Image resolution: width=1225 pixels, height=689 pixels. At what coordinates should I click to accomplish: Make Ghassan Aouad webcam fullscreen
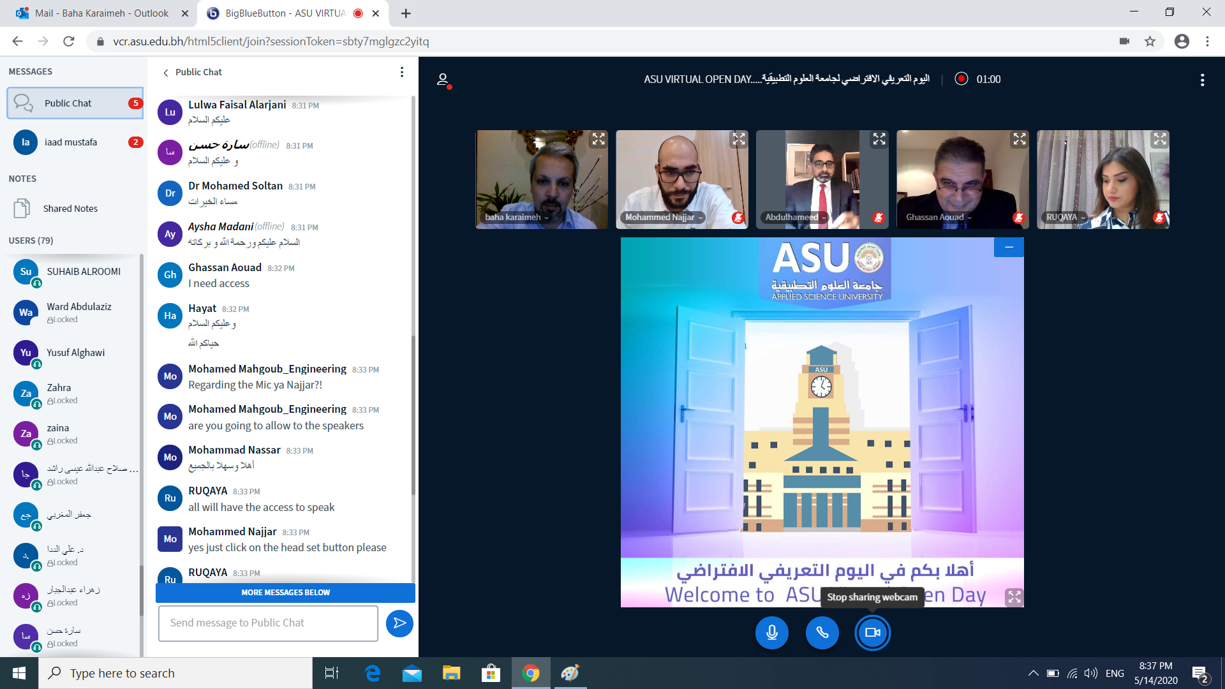coord(1020,139)
